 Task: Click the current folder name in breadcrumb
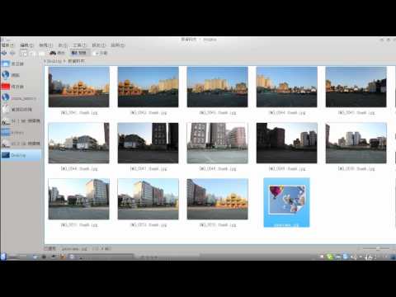pyautogui.click(x=76, y=61)
